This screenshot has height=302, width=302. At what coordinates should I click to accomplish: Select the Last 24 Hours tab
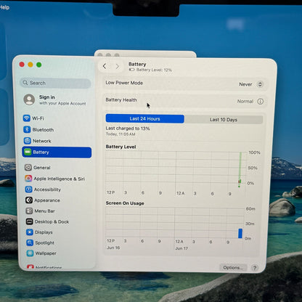click(x=145, y=118)
